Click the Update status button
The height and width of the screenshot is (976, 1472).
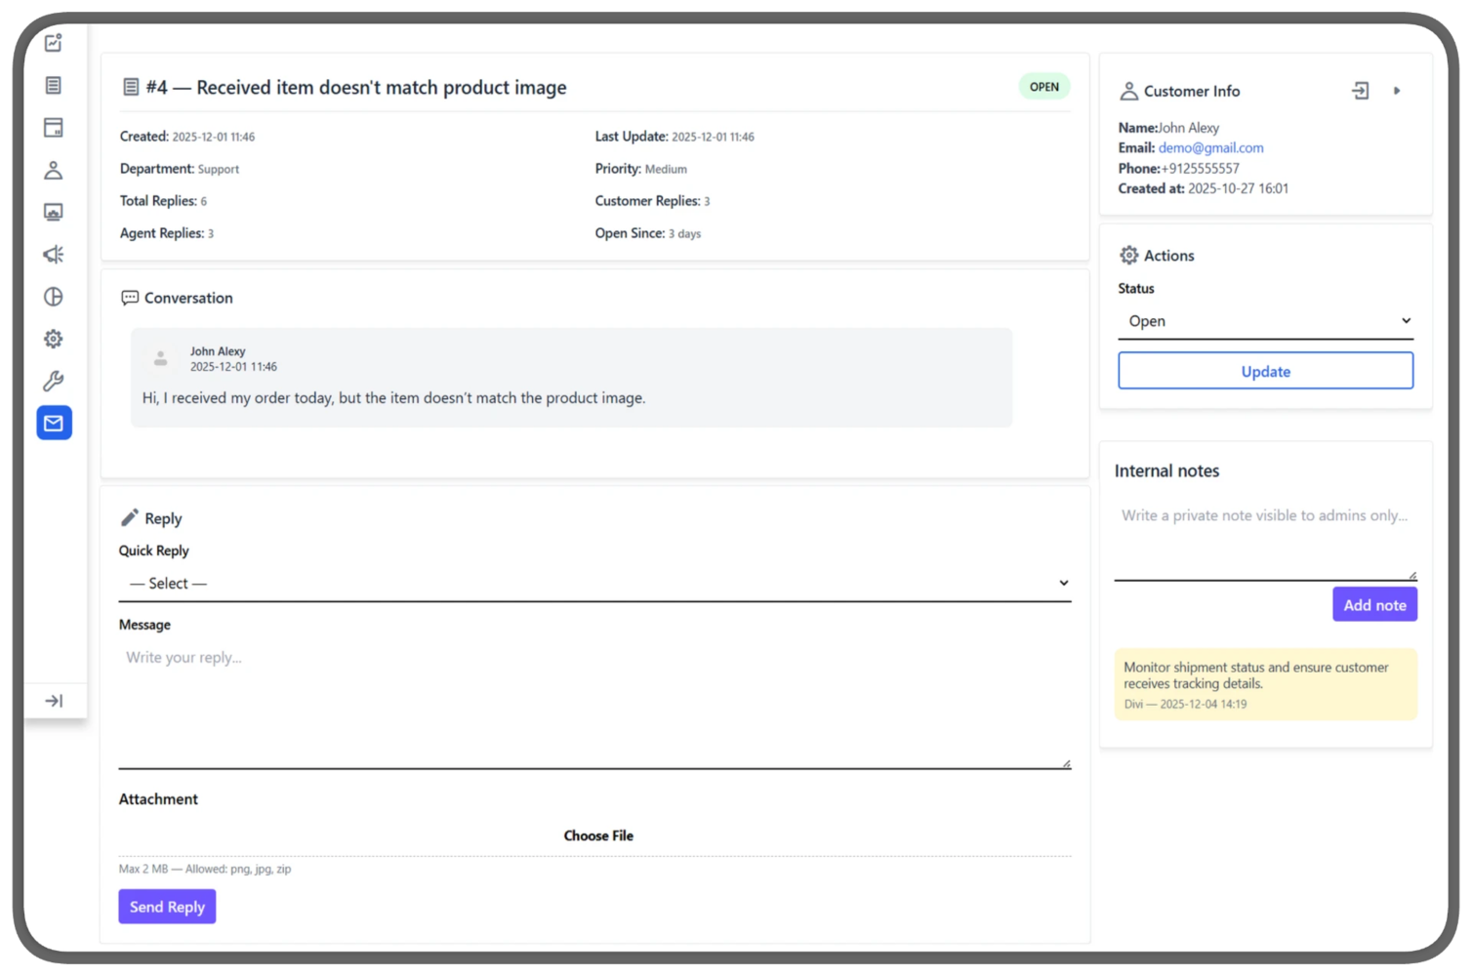coord(1265,371)
